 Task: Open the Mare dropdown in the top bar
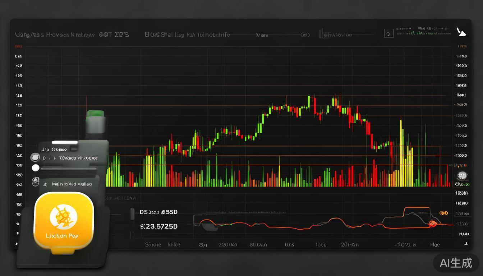point(262,35)
